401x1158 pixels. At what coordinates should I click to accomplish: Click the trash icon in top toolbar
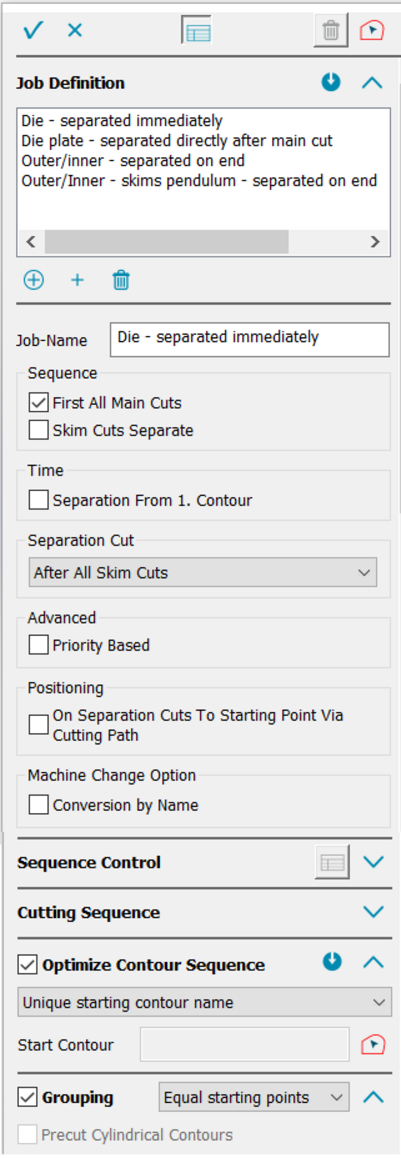point(331,30)
